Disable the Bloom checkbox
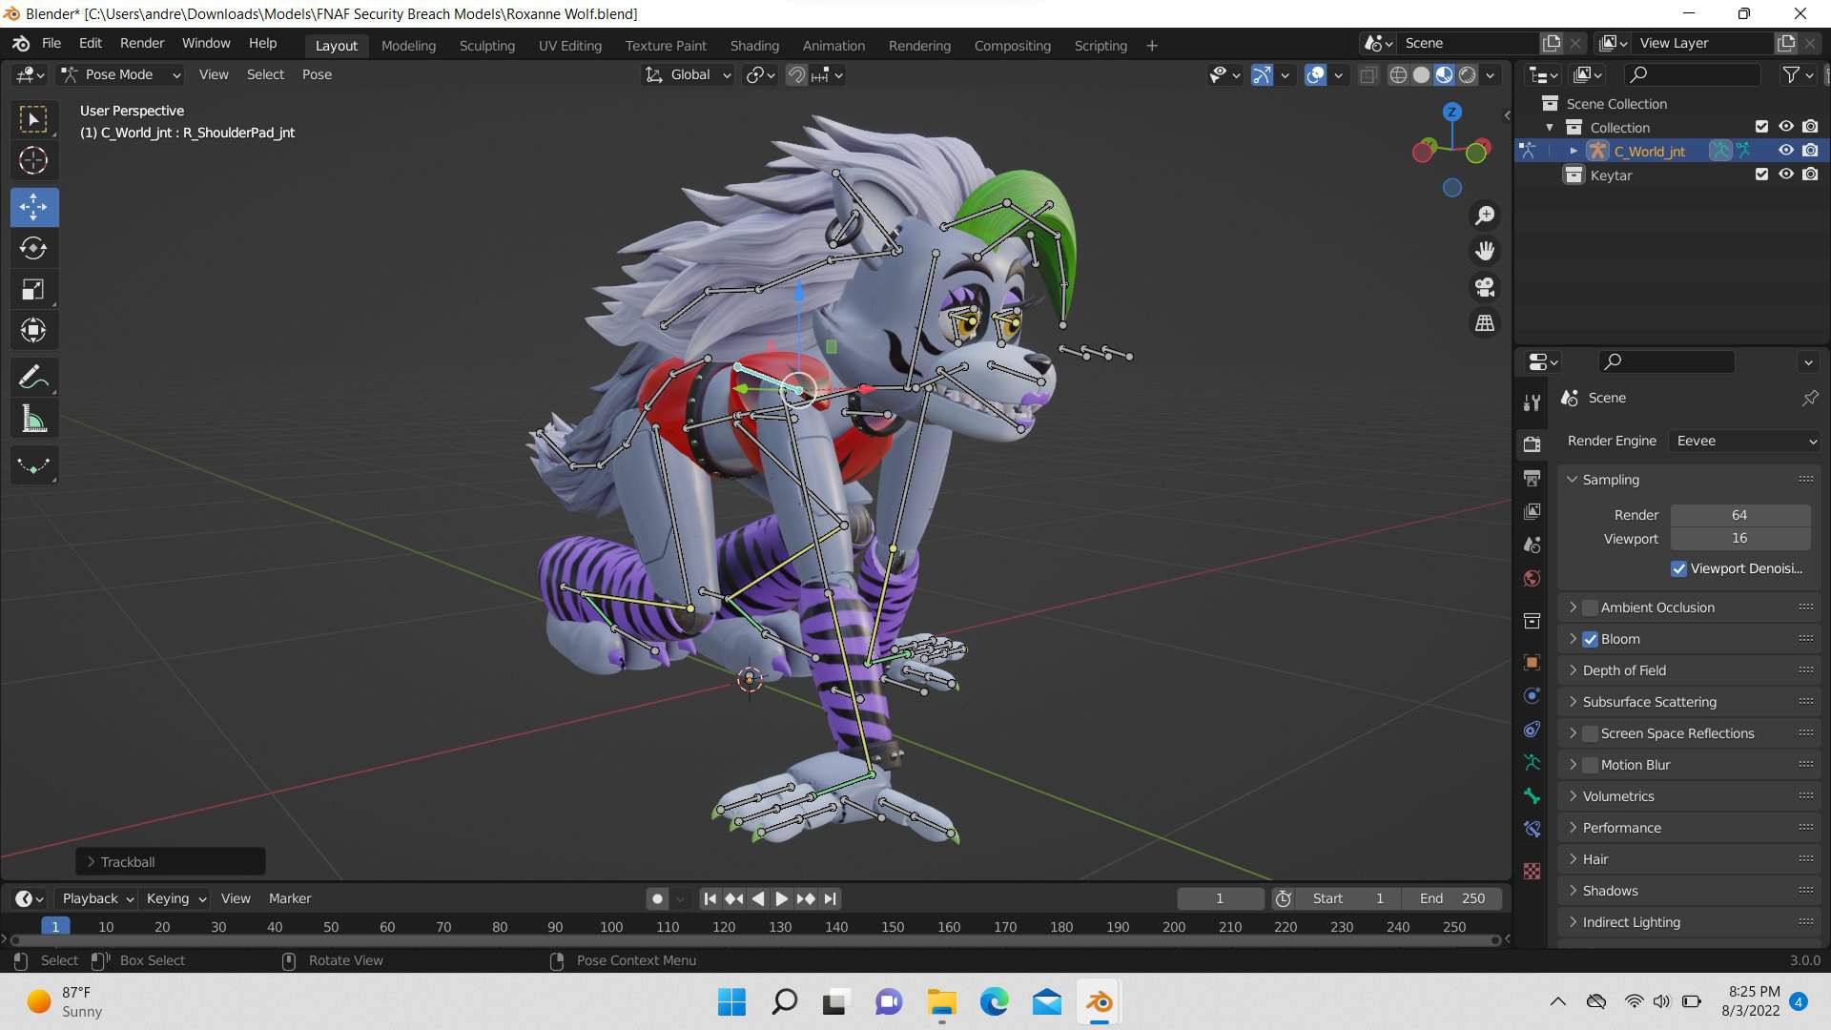This screenshot has width=1831, height=1030. (x=1590, y=639)
